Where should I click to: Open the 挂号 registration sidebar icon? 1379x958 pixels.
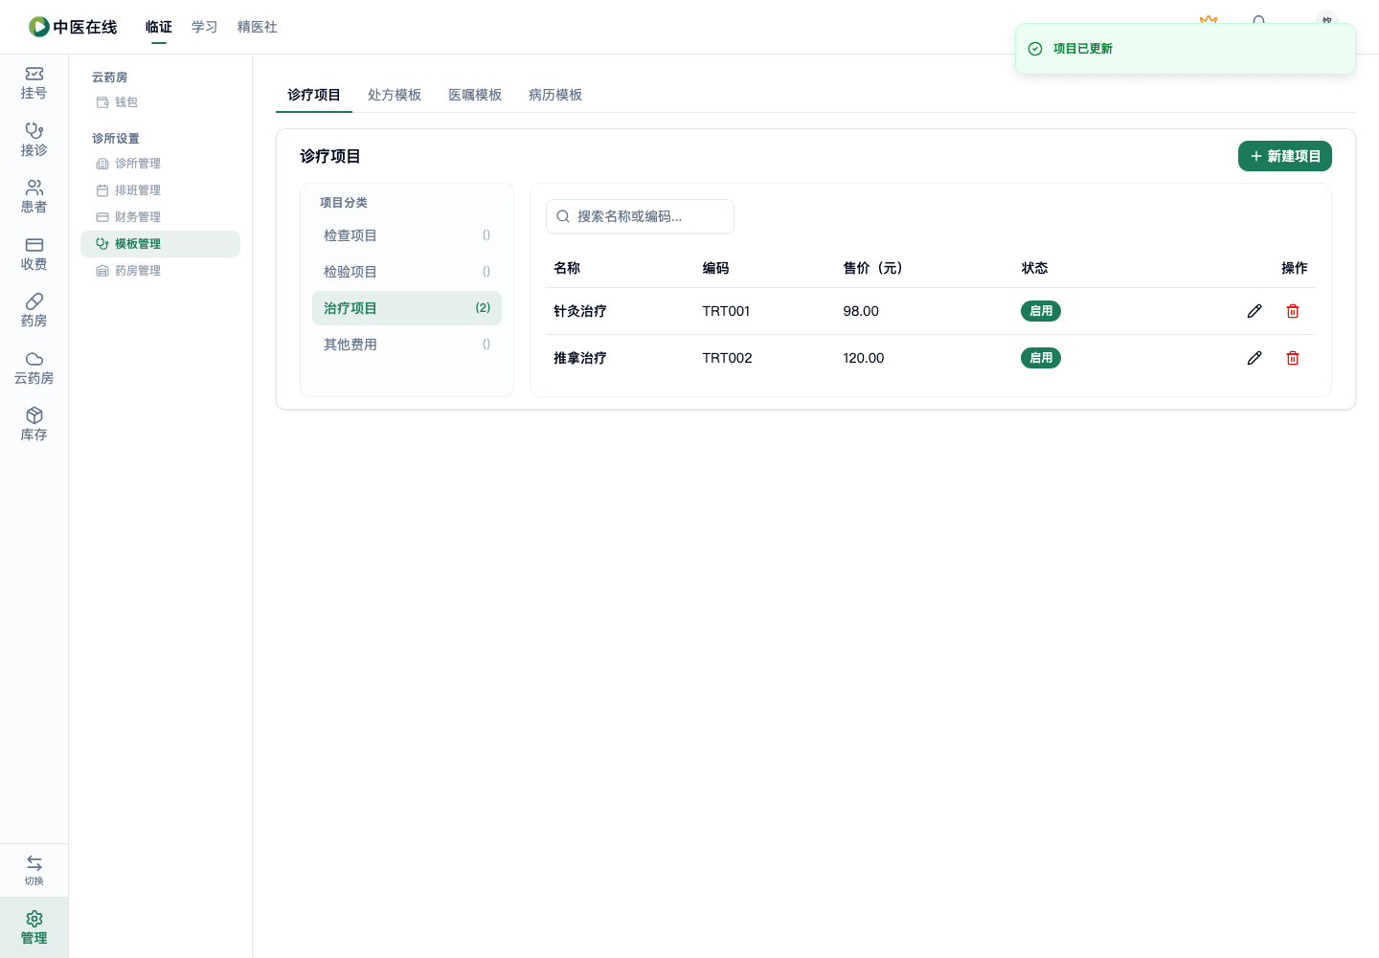pos(34,83)
